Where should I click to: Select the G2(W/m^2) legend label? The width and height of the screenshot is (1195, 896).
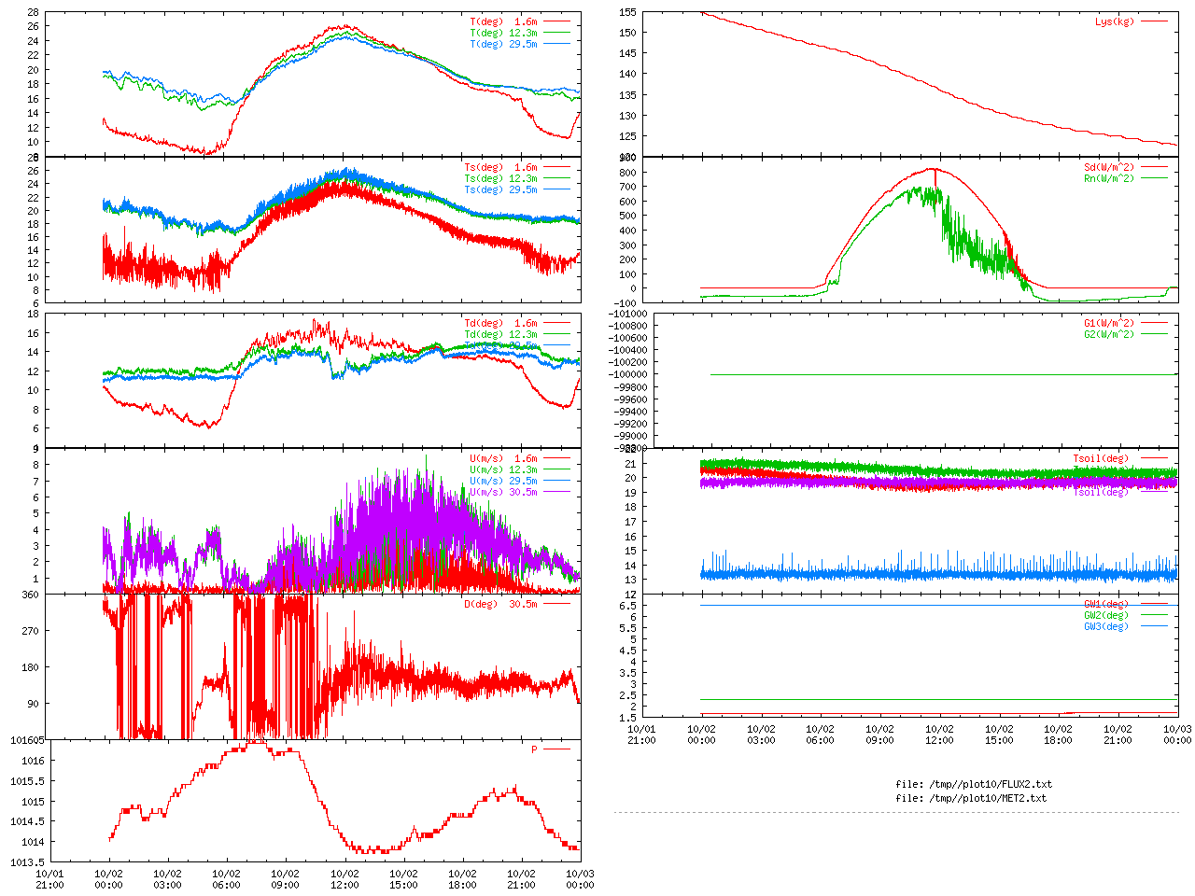coord(1109,334)
